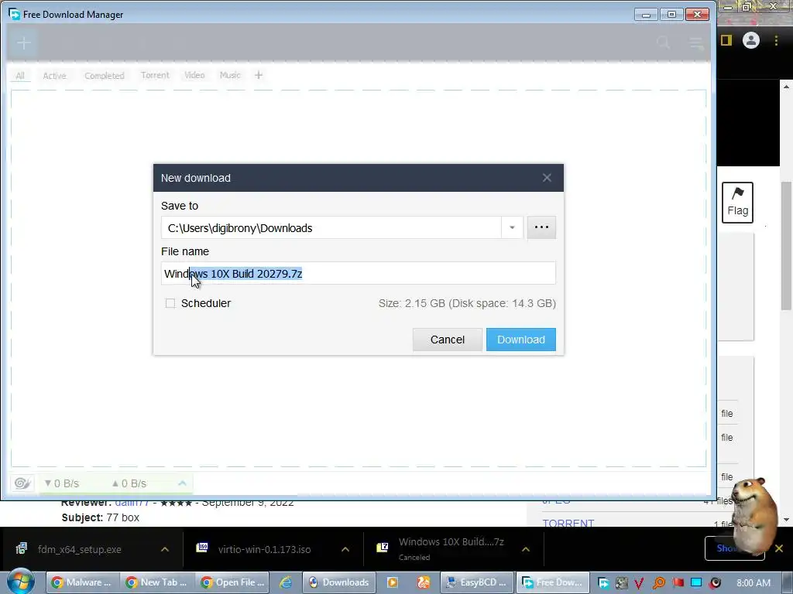Switch to EasyBCD taskbar window

(477, 582)
